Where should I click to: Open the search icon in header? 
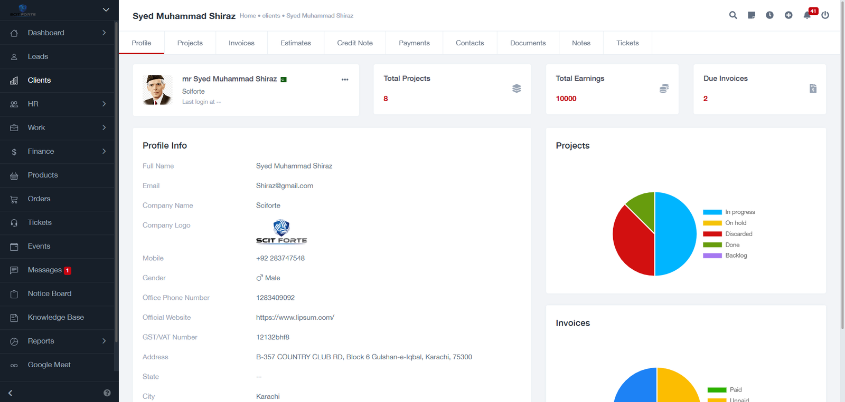(733, 15)
